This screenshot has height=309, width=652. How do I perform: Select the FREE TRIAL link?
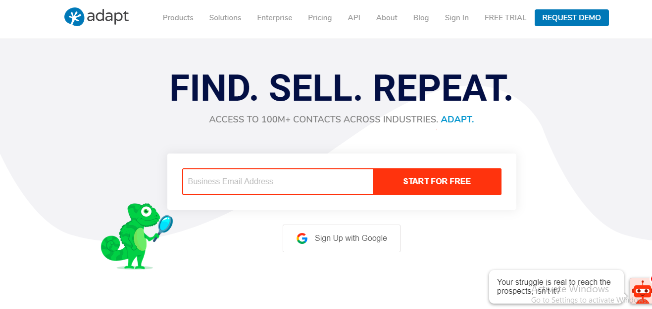(x=505, y=18)
